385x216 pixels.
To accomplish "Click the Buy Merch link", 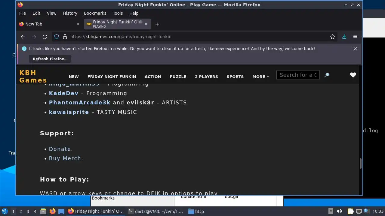I will [65, 158].
